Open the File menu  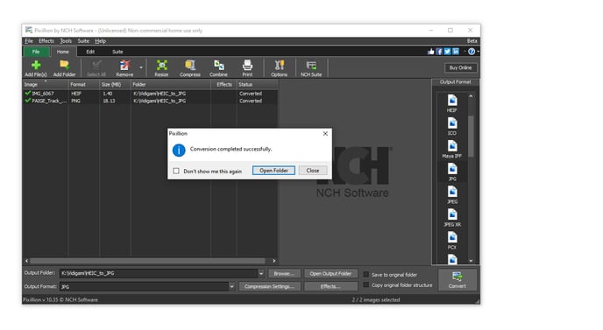pyautogui.click(x=29, y=41)
